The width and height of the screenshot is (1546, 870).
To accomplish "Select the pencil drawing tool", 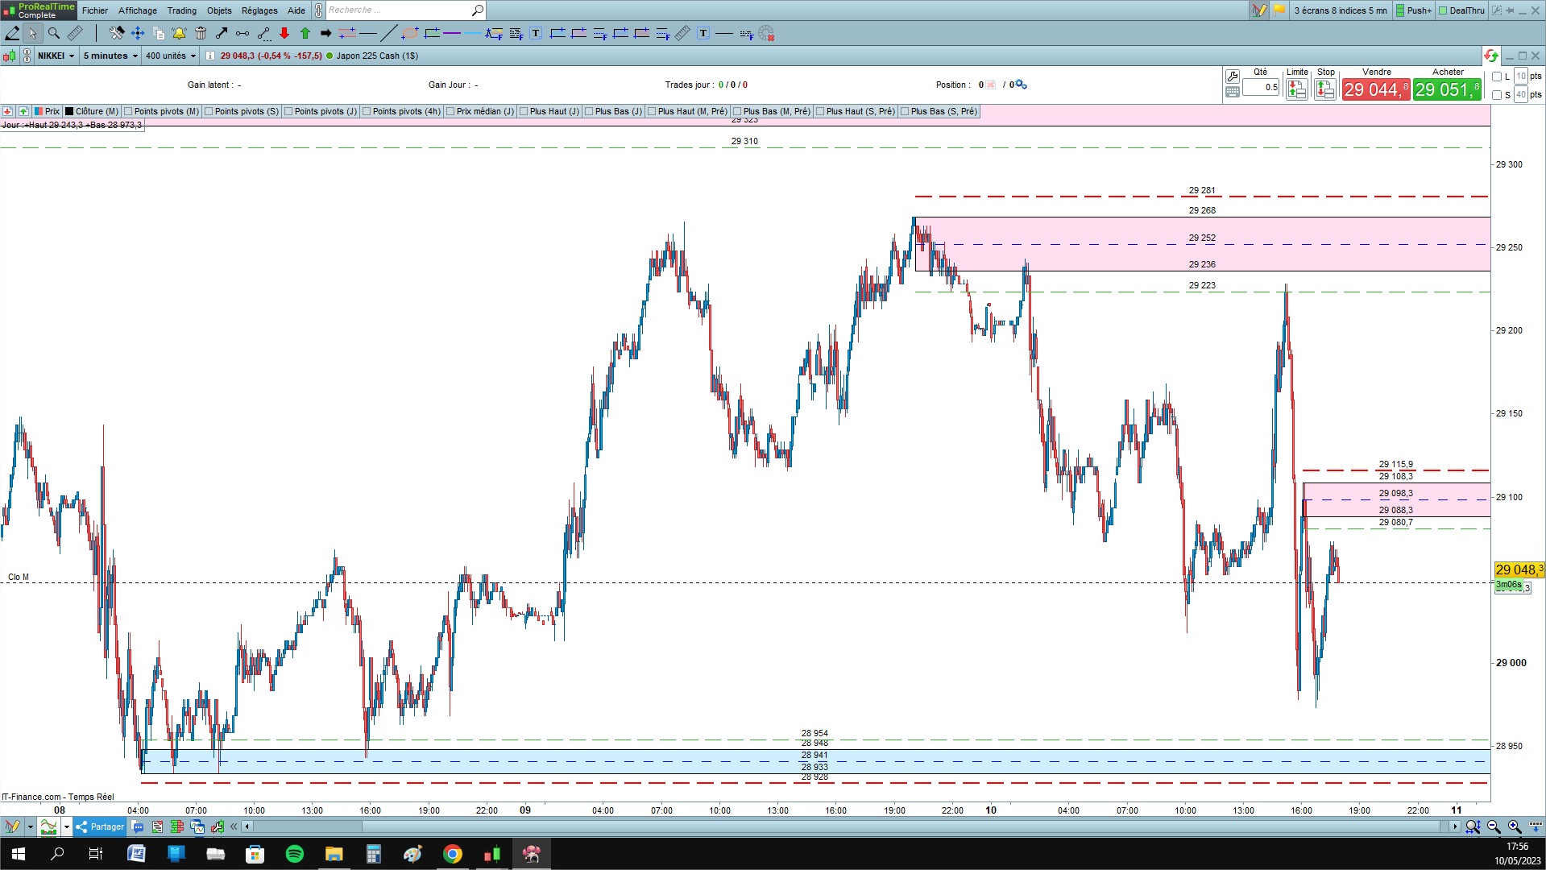I will click(12, 33).
